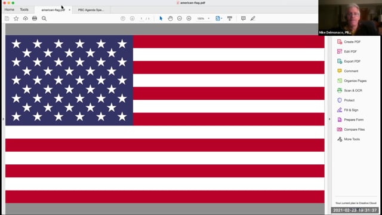
Task: Click the page number field
Action: [x=141, y=19]
